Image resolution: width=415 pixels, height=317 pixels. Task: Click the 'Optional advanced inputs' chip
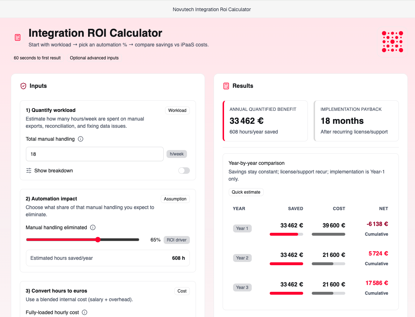click(94, 58)
